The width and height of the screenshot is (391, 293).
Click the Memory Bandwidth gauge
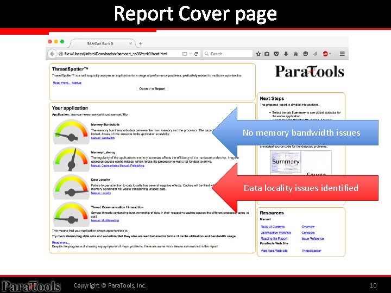(71, 132)
